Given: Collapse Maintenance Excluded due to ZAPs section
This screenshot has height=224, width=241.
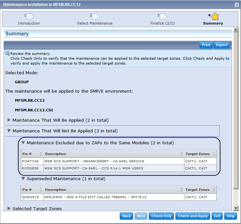Looking at the screenshot, I should point(23,143).
